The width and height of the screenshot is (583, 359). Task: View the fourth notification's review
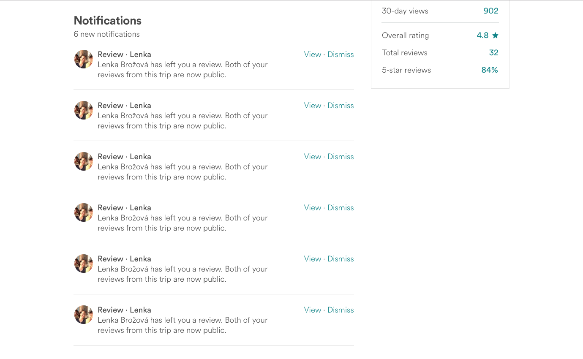pyautogui.click(x=313, y=208)
